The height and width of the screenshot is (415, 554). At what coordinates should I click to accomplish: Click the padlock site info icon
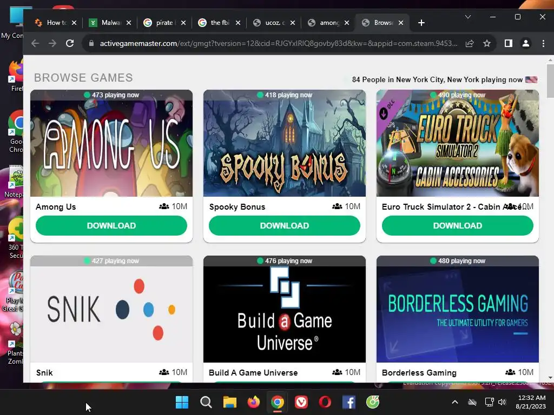point(91,43)
